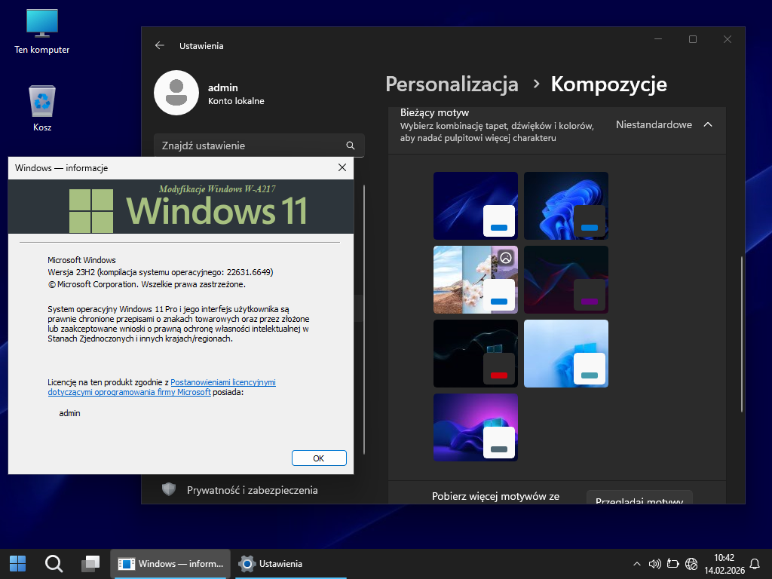Click the volume icon in system tray
Viewport: 772px width, 579px height.
click(654, 564)
